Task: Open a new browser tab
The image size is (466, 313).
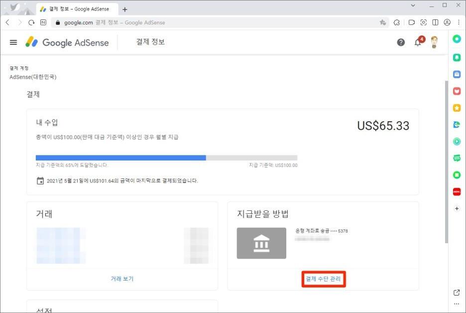Action: pos(125,9)
